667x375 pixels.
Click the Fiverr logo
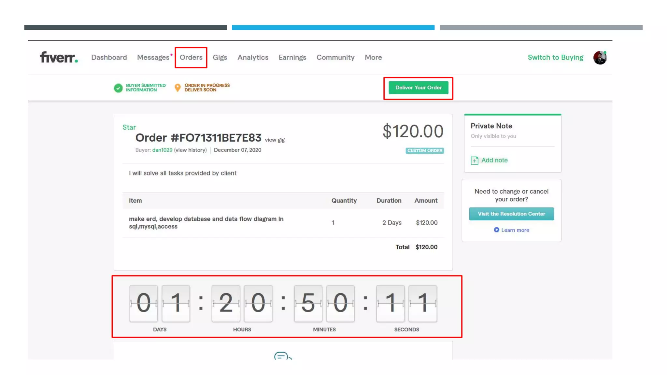(59, 57)
